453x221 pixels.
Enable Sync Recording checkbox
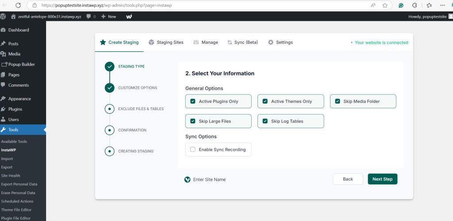[193, 149]
